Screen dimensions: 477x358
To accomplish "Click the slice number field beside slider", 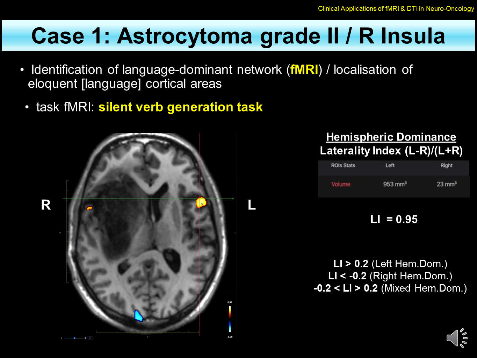I will [90, 338].
